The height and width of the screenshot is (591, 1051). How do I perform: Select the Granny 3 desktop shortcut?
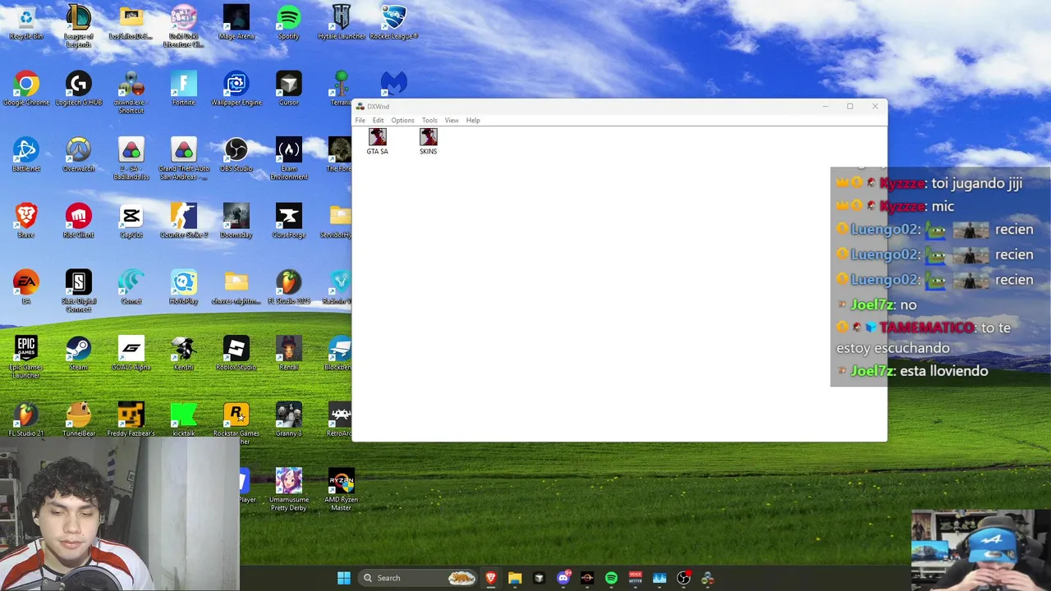point(289,419)
